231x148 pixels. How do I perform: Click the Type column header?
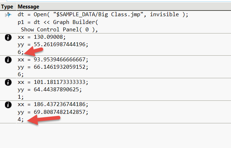pos(7,7)
